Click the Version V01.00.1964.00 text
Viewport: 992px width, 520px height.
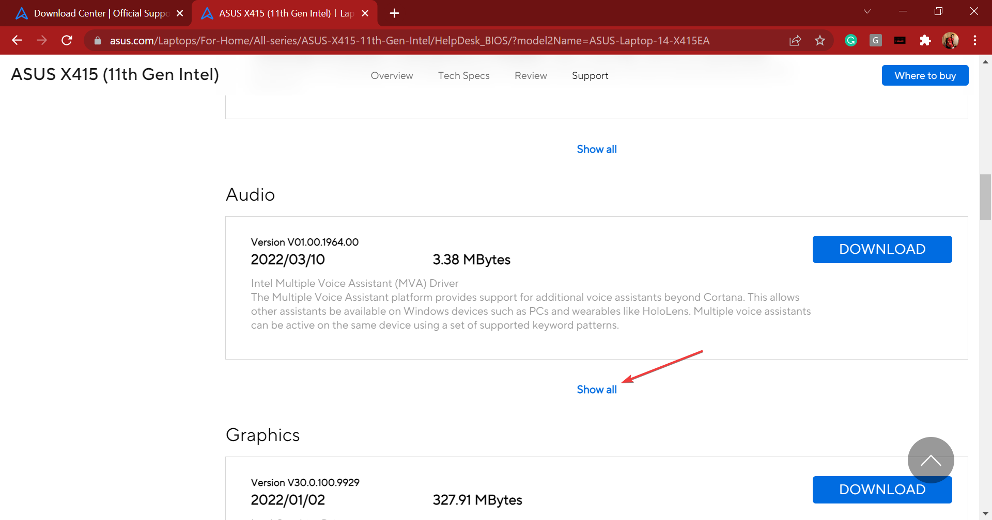point(305,242)
